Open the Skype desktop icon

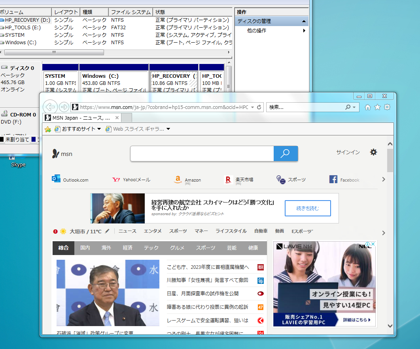pyautogui.click(x=18, y=162)
